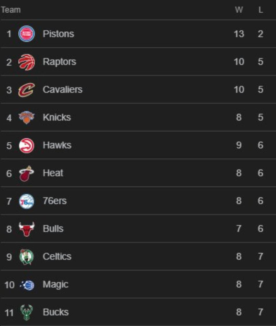Click the Bucks team name
The width and height of the screenshot is (276, 326).
coord(56,312)
